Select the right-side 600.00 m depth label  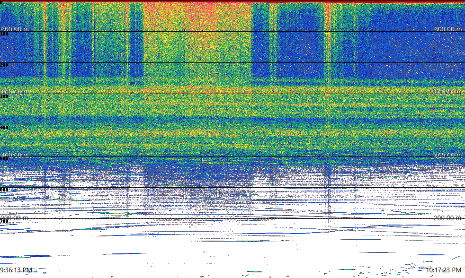click(x=448, y=92)
